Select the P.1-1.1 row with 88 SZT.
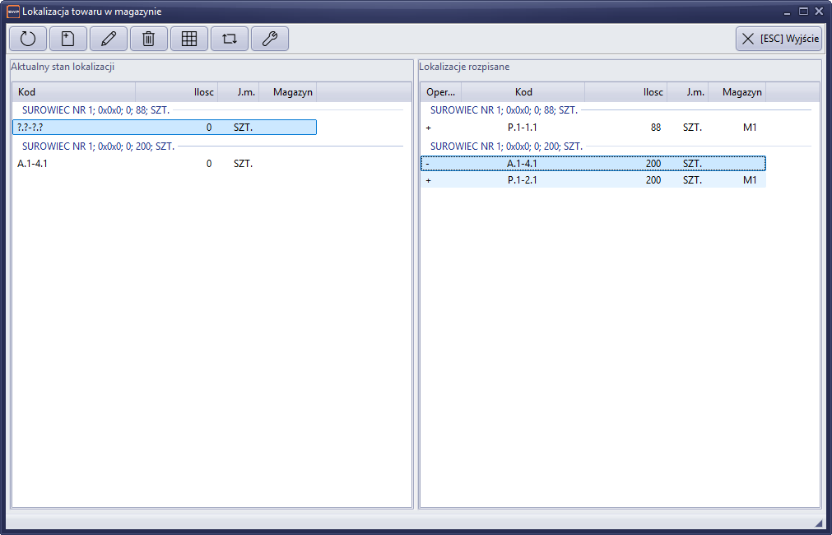Image resolution: width=832 pixels, height=535 pixels. [593, 128]
